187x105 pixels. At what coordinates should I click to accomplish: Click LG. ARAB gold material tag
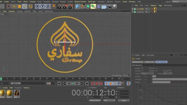pos(155,9)
